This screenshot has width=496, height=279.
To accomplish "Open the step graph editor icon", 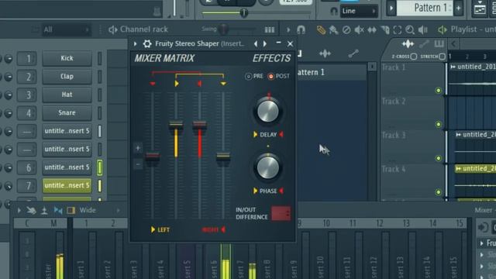I will pos(269,30).
